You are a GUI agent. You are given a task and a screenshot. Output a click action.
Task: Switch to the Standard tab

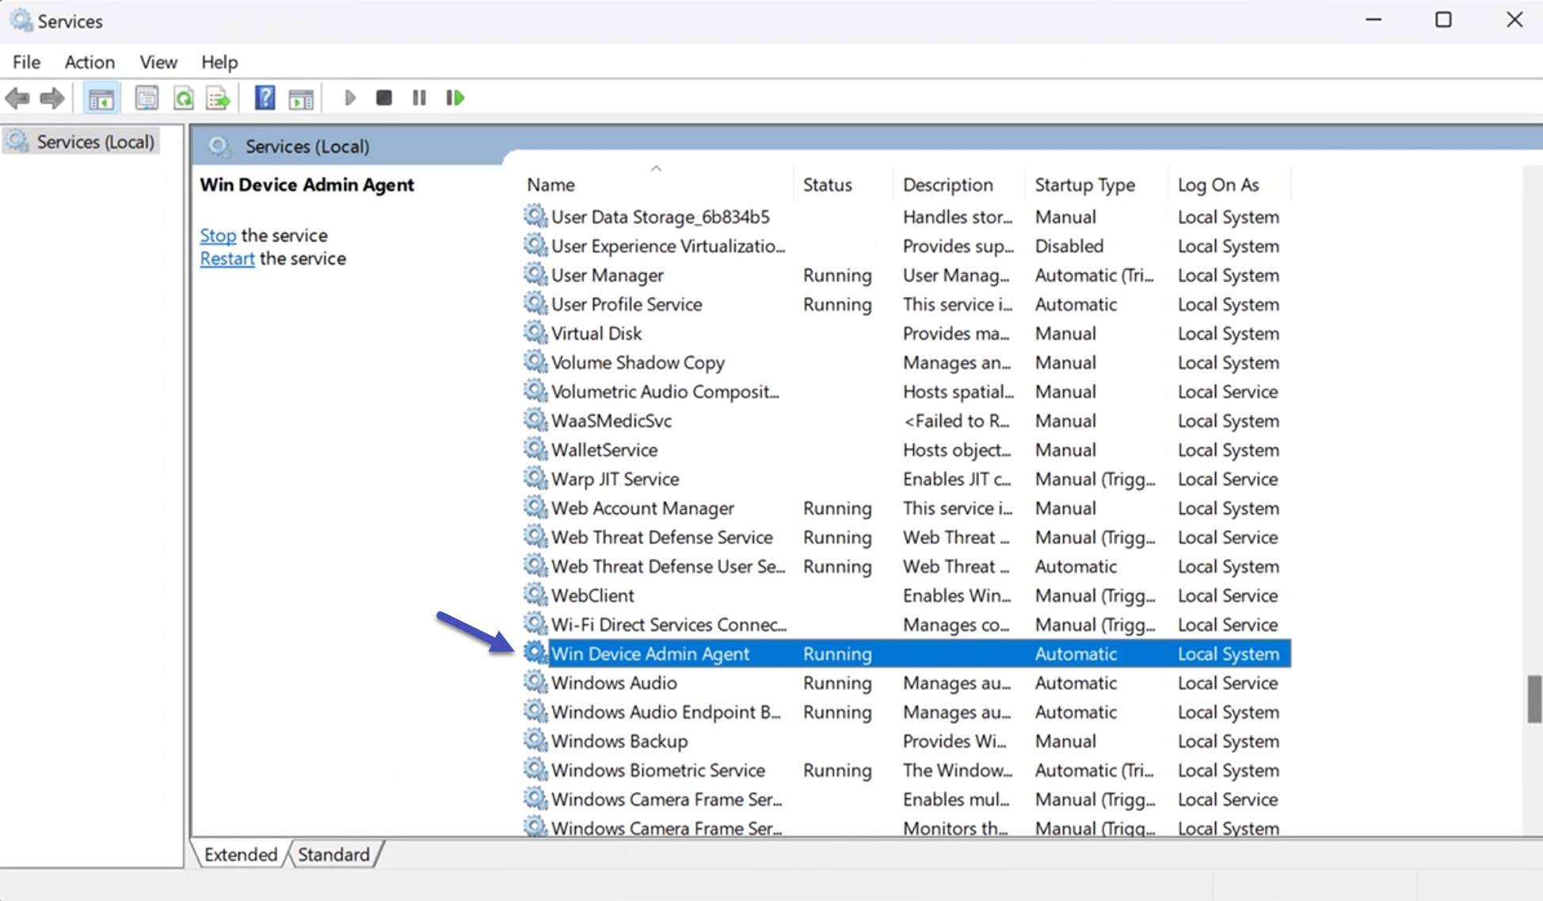click(x=333, y=854)
